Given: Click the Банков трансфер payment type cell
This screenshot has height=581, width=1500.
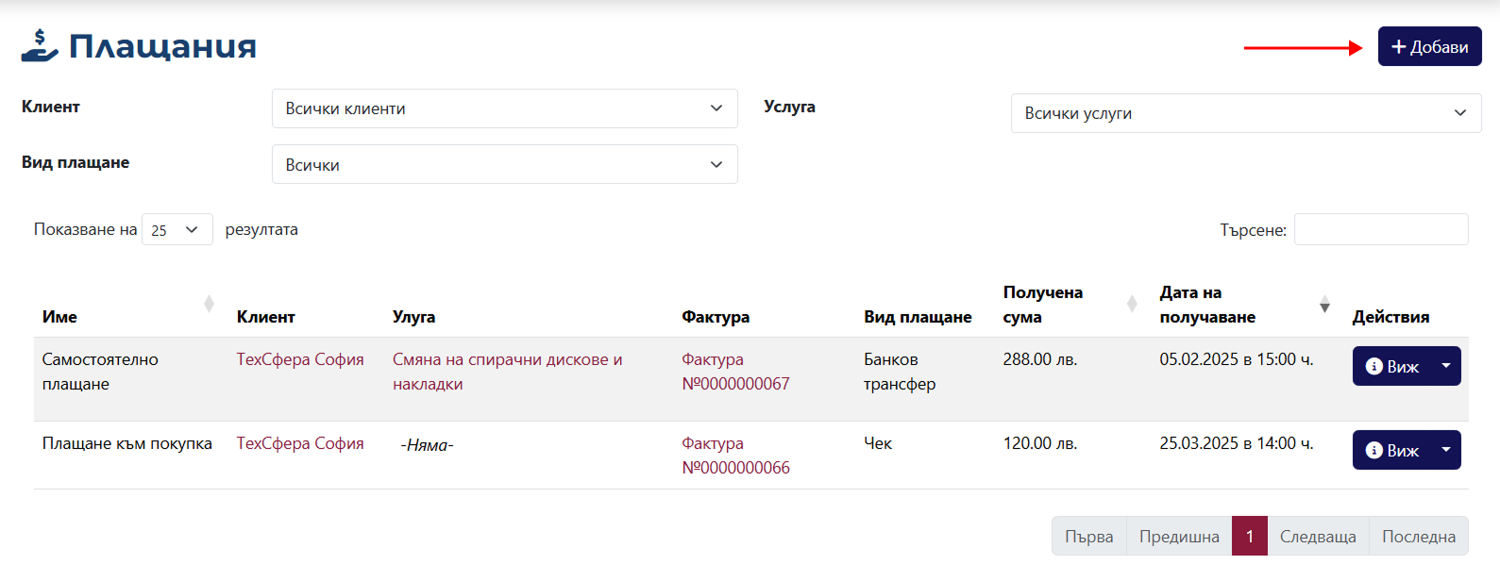Looking at the screenshot, I should point(900,372).
